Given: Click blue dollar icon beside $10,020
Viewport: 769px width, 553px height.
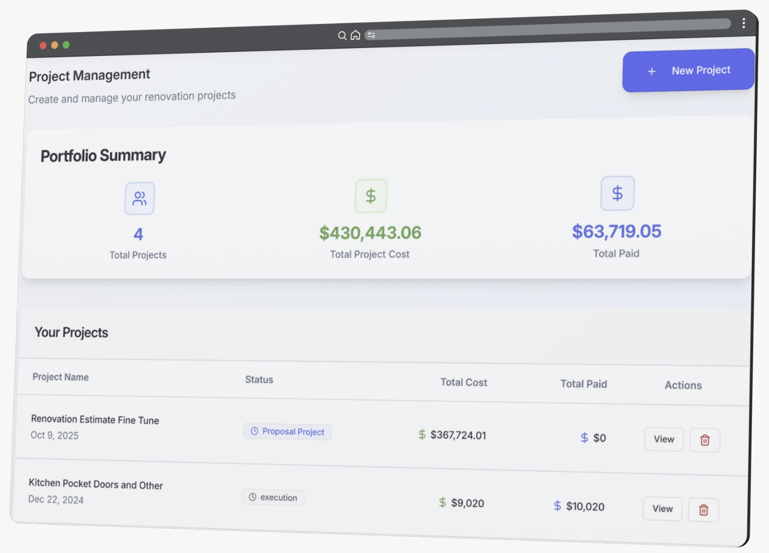Looking at the screenshot, I should [557, 506].
